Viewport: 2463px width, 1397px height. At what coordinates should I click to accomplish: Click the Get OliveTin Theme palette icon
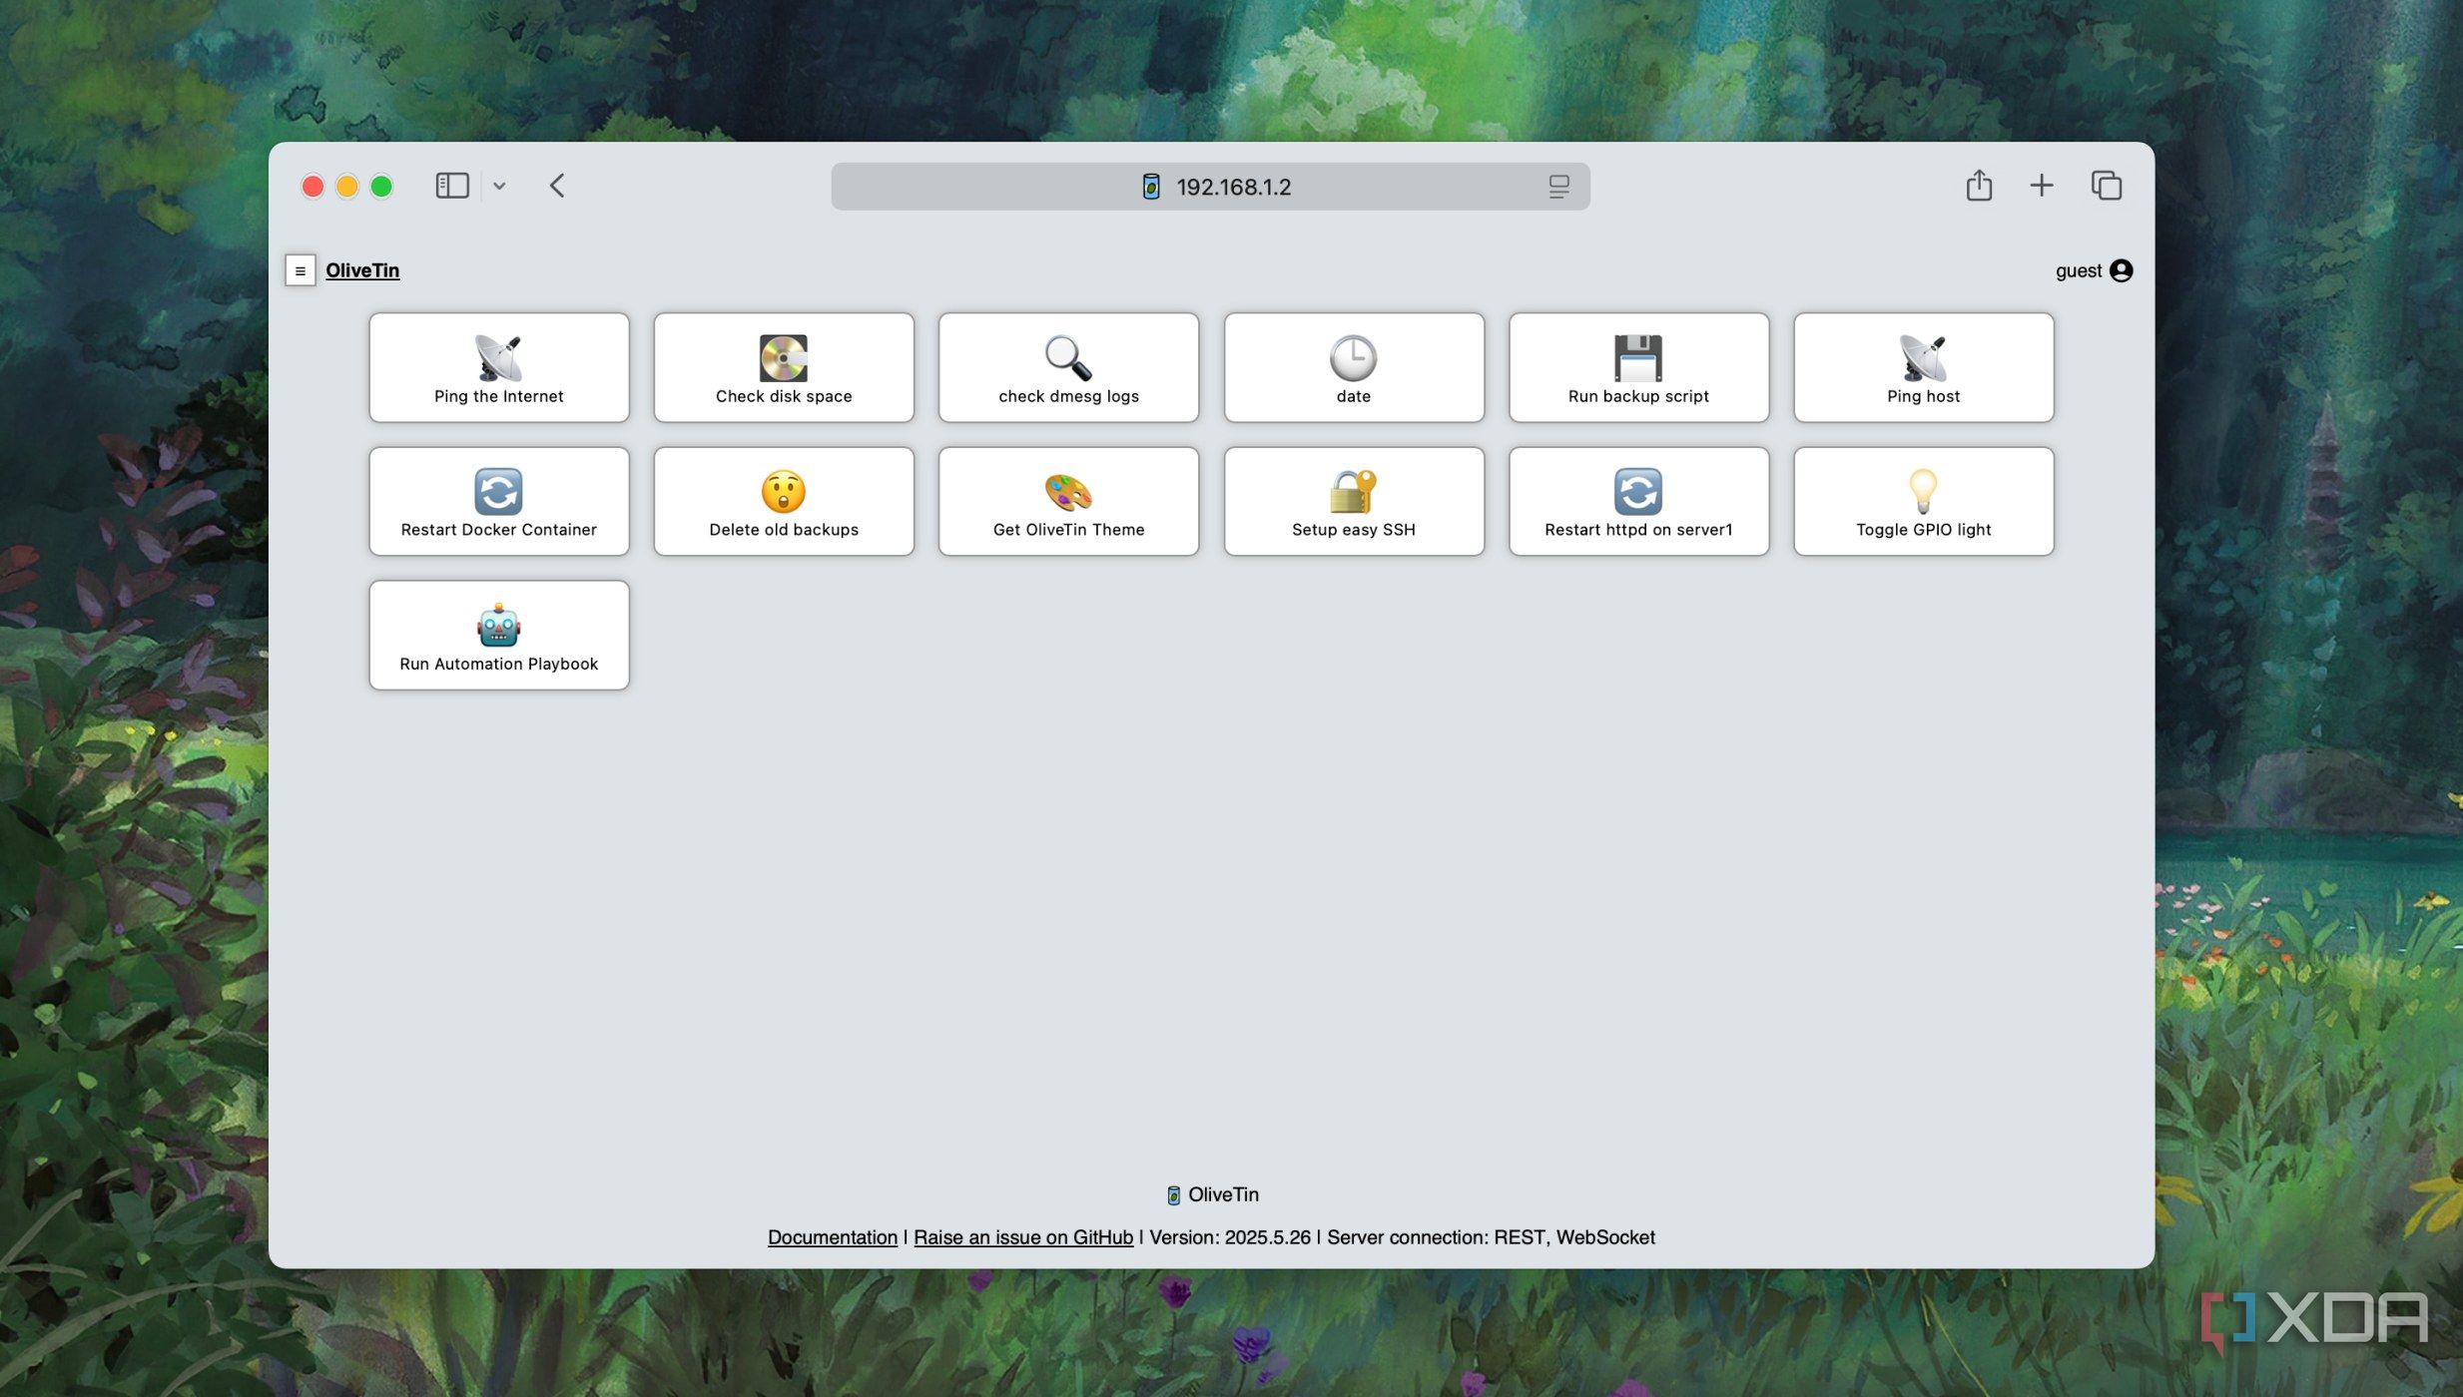click(x=1067, y=491)
